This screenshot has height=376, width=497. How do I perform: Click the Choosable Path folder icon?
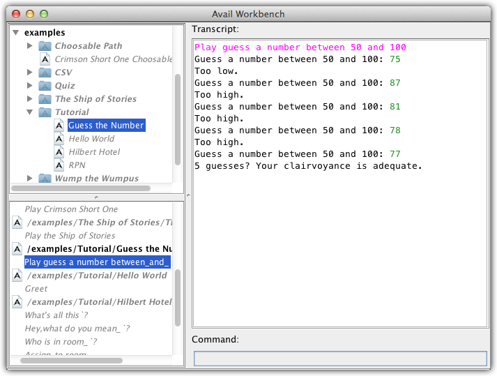[45, 46]
